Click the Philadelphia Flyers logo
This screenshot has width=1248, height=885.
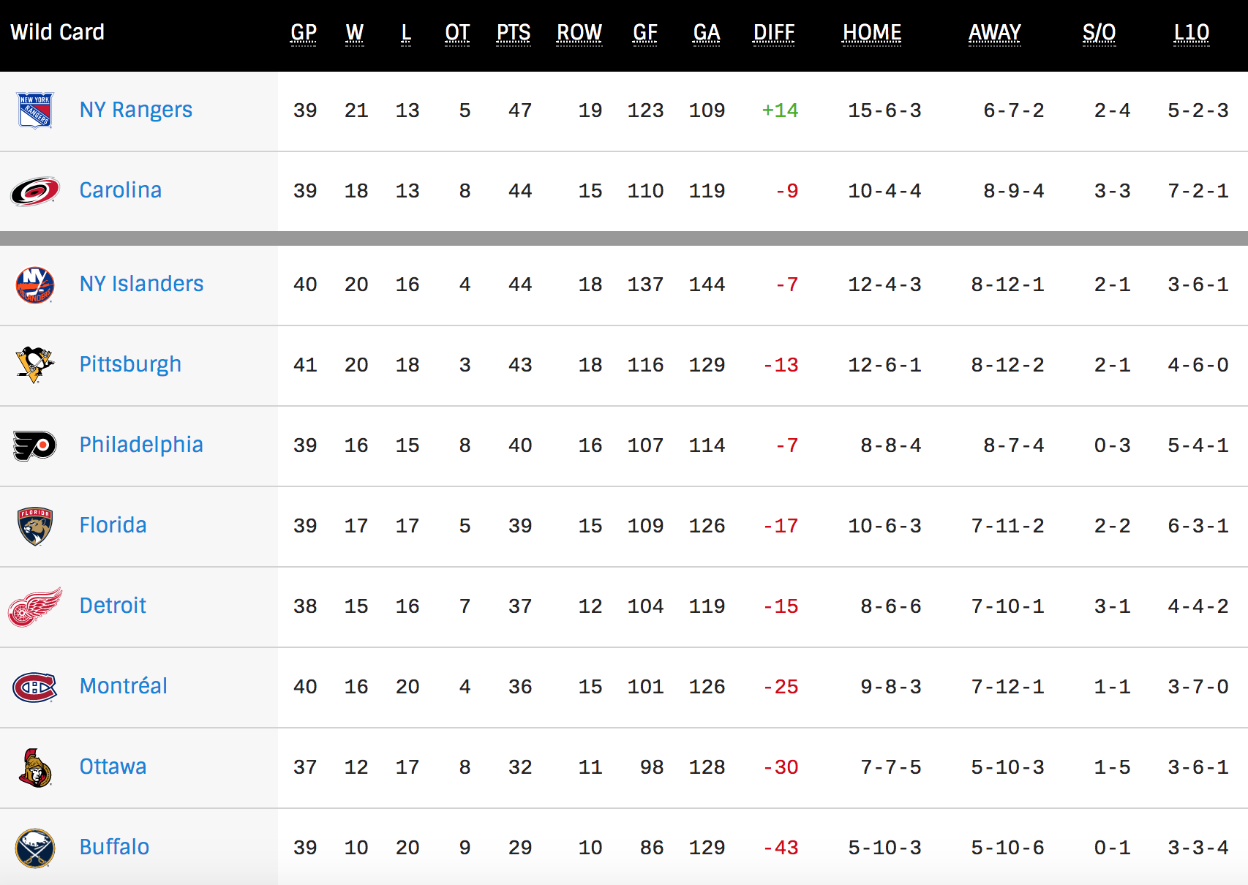pos(34,445)
